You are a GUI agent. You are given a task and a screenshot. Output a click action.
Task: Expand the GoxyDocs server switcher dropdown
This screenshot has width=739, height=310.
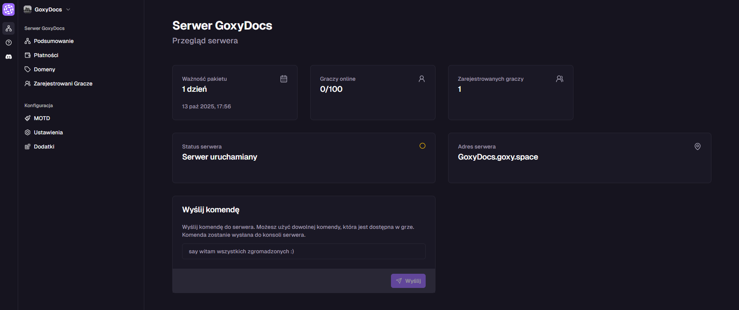47,9
